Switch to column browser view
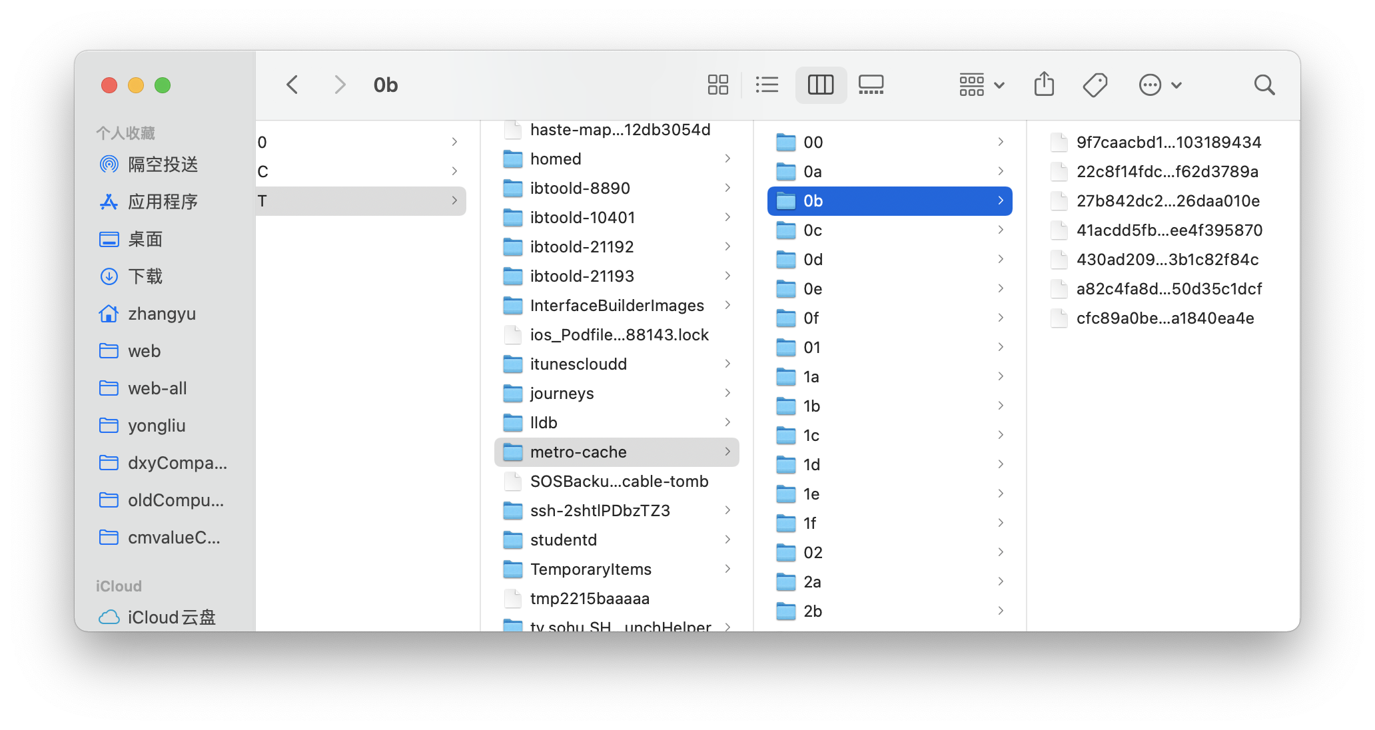This screenshot has width=1375, height=730. (x=819, y=84)
